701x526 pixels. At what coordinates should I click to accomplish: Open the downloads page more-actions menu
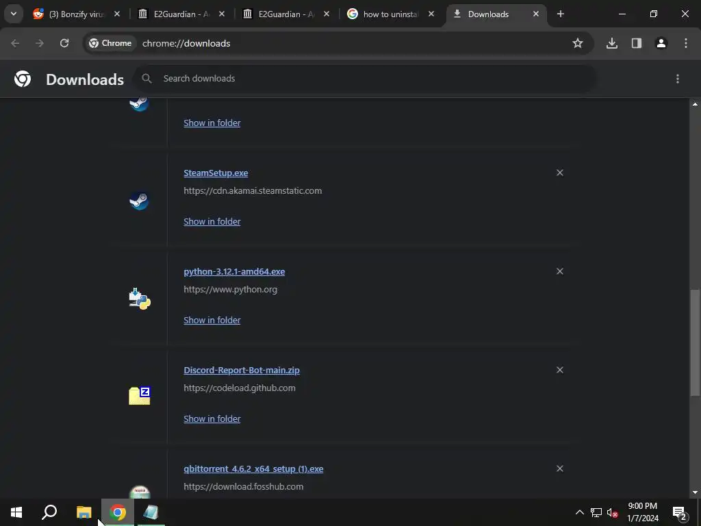pos(678,79)
